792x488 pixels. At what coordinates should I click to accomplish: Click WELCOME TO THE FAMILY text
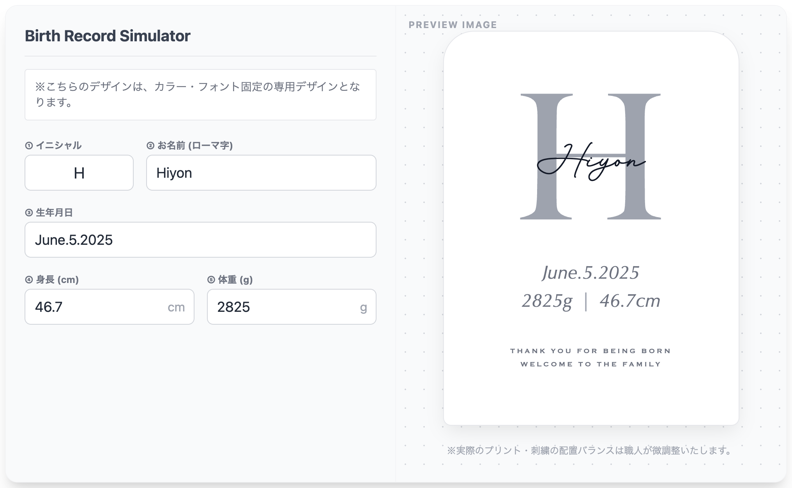(591, 364)
